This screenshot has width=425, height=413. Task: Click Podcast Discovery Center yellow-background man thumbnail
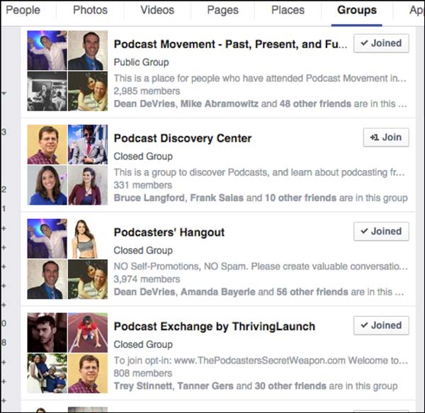(47, 145)
